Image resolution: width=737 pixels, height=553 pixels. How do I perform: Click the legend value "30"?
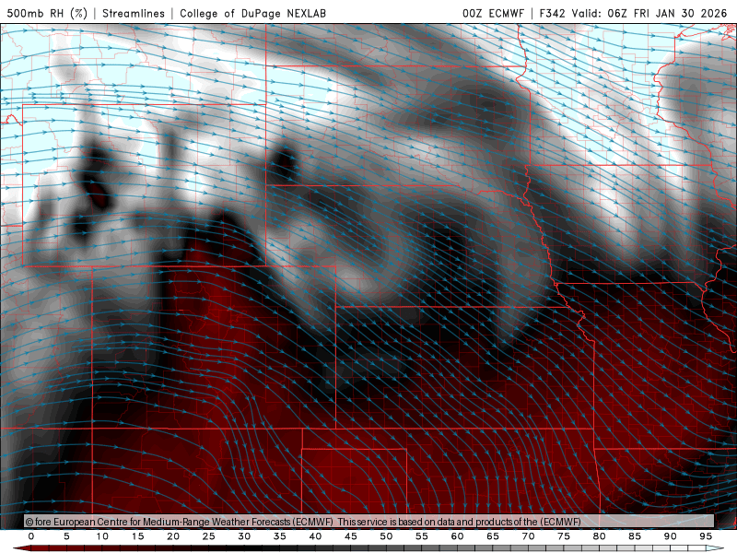tap(244, 536)
